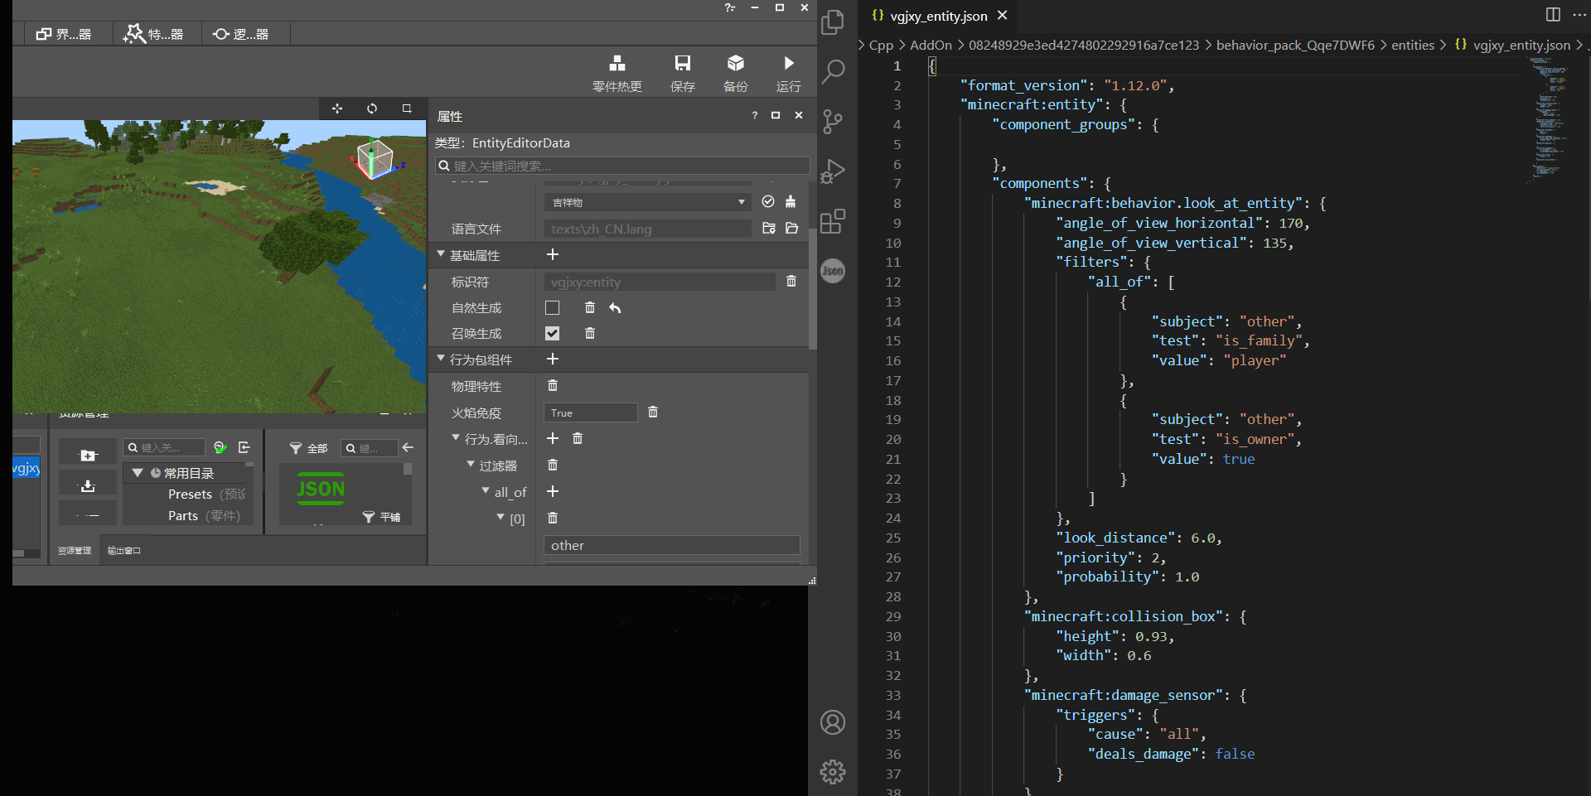Collapse the 基础属性 section
Screen dimensions: 1591x796
[441, 254]
